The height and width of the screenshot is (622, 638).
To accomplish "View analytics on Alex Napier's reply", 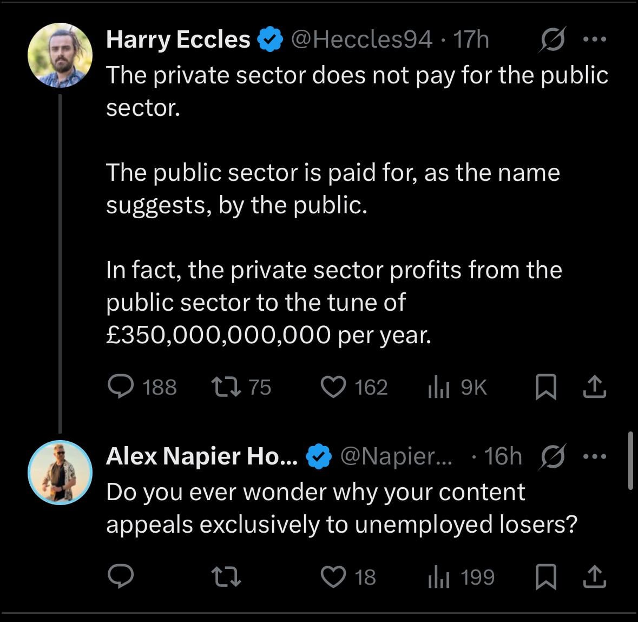I will point(439,576).
